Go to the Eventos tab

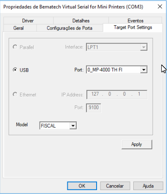click(x=136, y=21)
